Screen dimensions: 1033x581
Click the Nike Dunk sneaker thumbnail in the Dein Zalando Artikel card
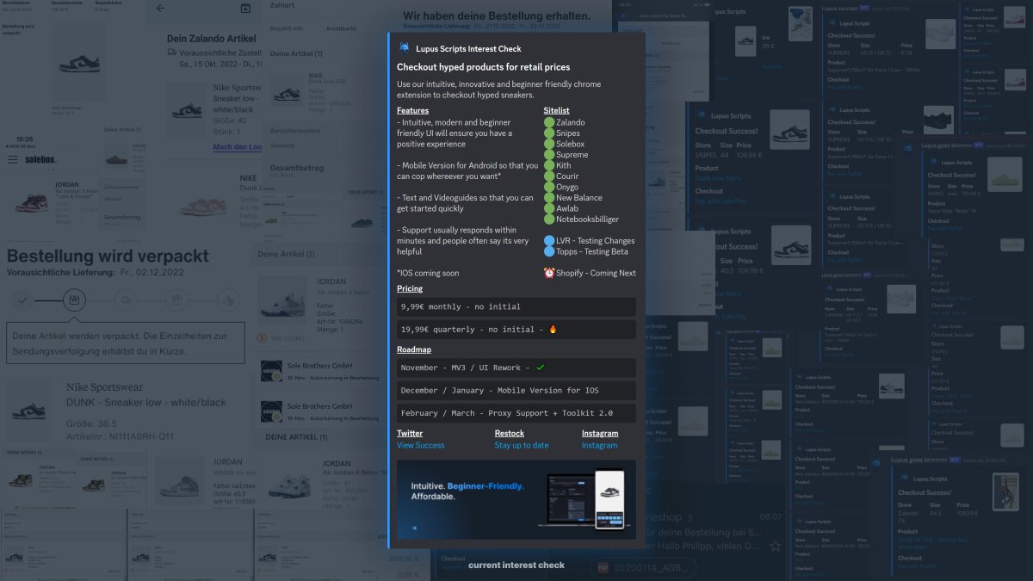(188, 110)
